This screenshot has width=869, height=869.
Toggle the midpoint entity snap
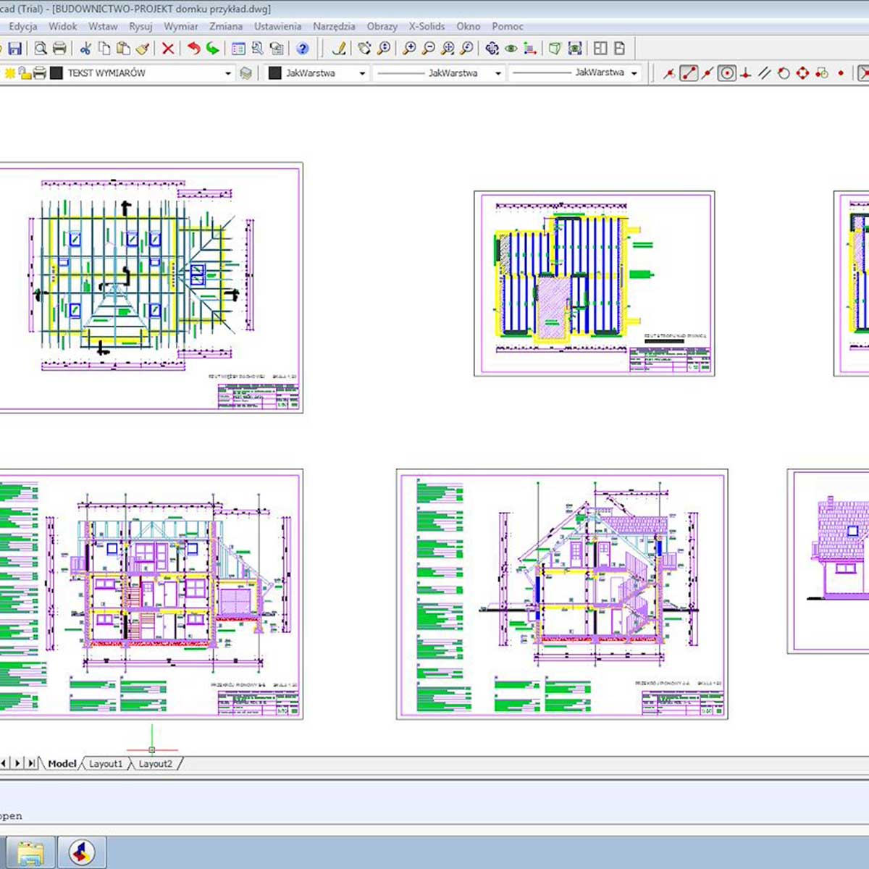tap(708, 72)
